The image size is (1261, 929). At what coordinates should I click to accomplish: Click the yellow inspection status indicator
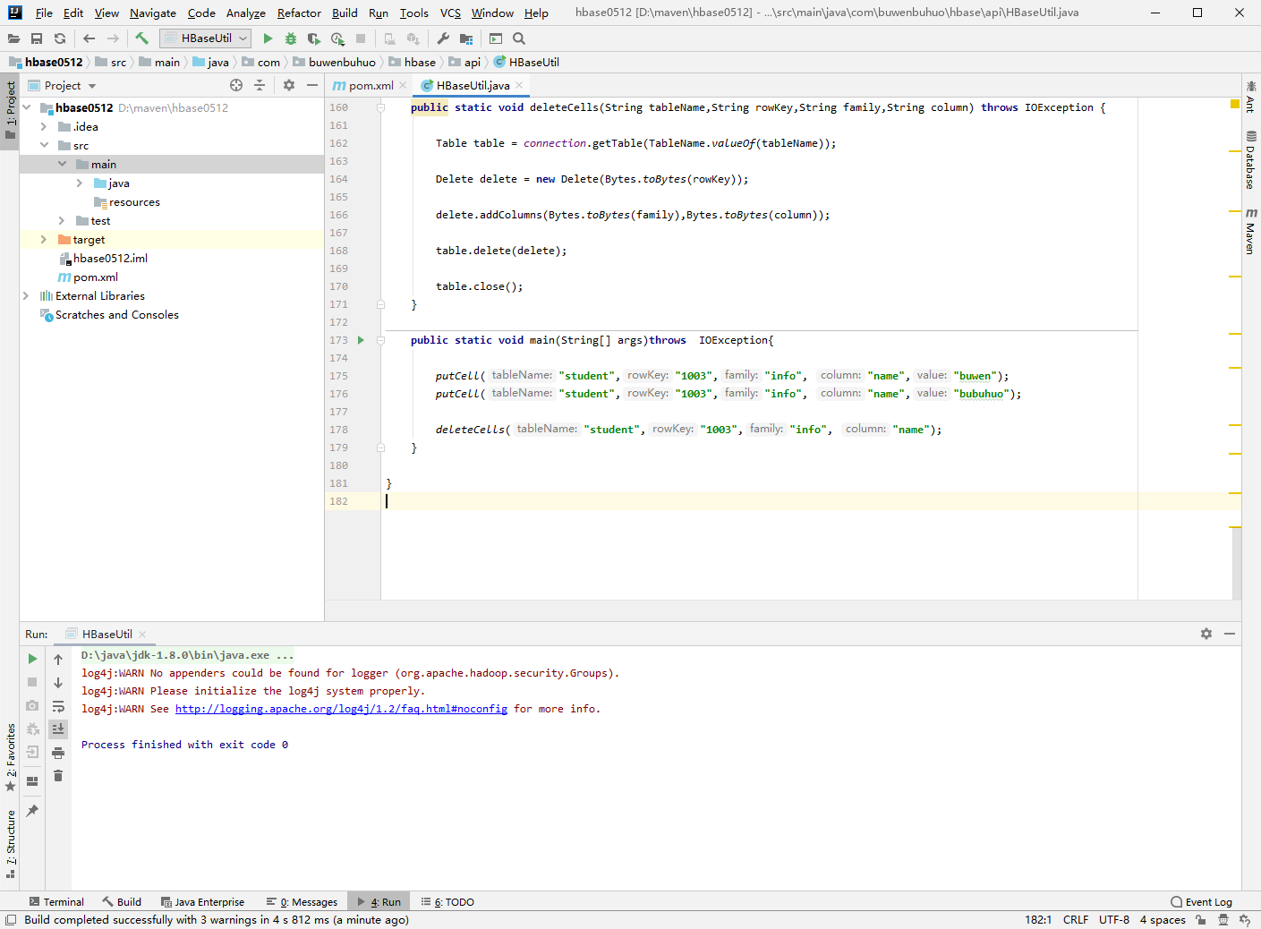click(1235, 105)
